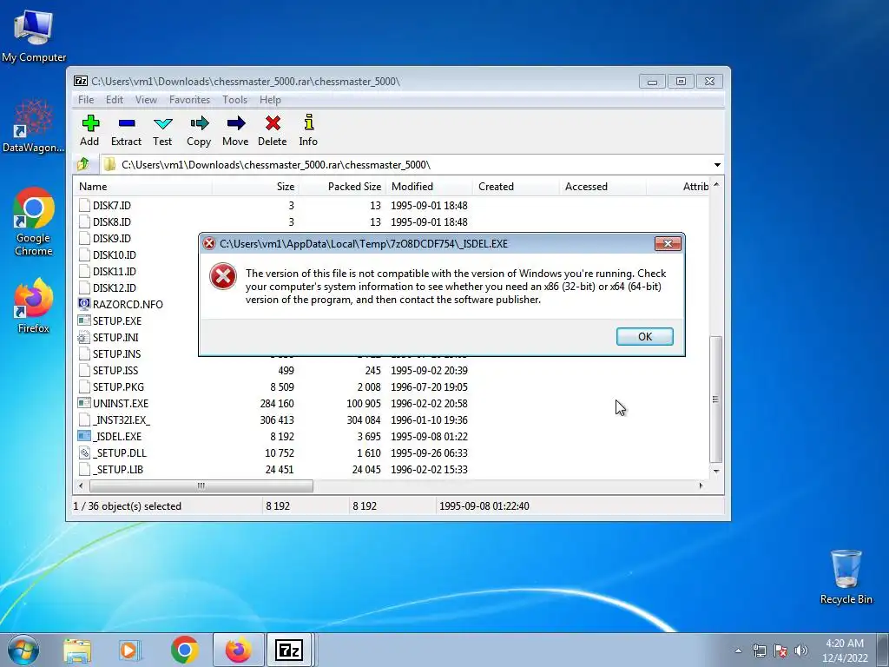The height and width of the screenshot is (667, 889).
Task: Open Windows Media Player from taskbar
Action: (x=130, y=650)
